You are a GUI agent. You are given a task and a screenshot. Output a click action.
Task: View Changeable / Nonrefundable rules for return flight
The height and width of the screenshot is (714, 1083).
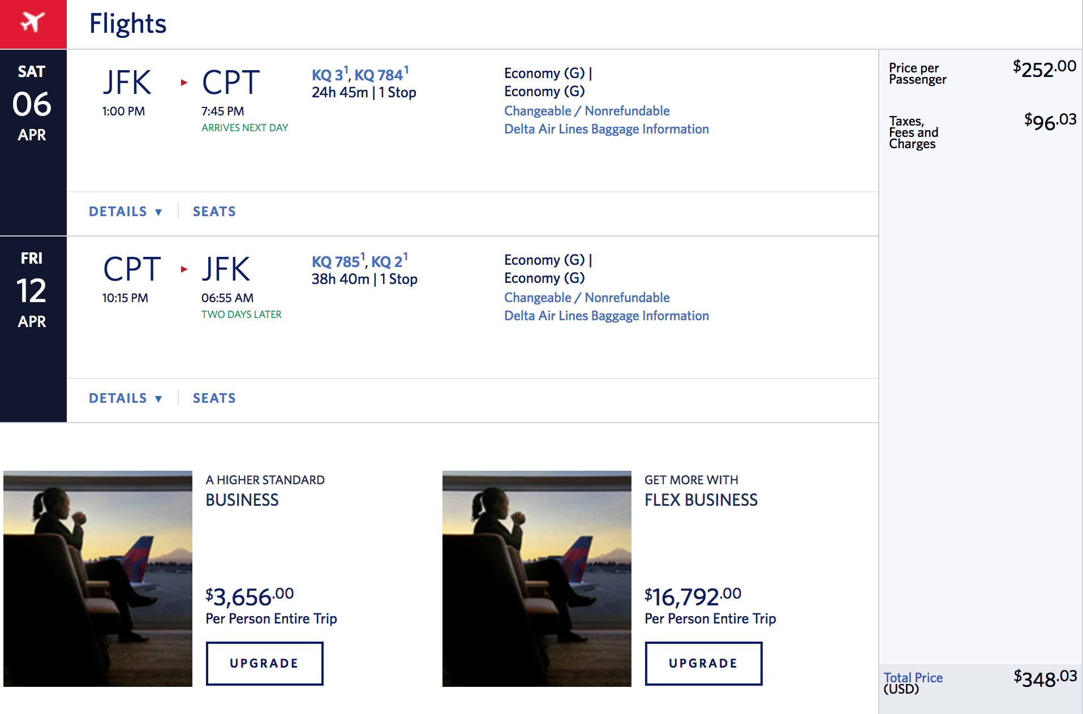[587, 298]
